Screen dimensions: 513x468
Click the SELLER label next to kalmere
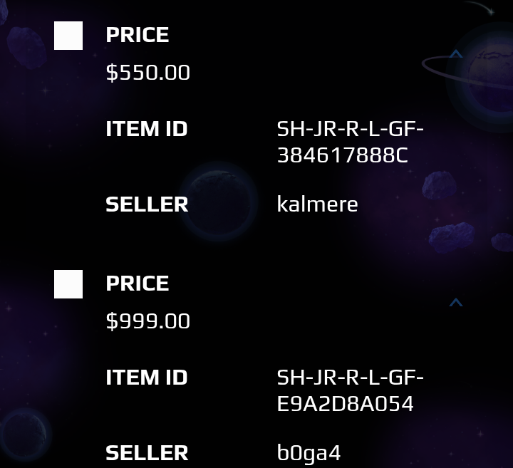pos(147,204)
